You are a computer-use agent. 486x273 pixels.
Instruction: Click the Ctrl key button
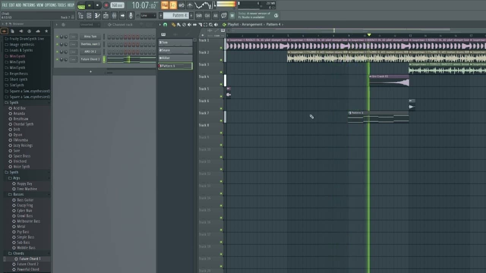207,16
